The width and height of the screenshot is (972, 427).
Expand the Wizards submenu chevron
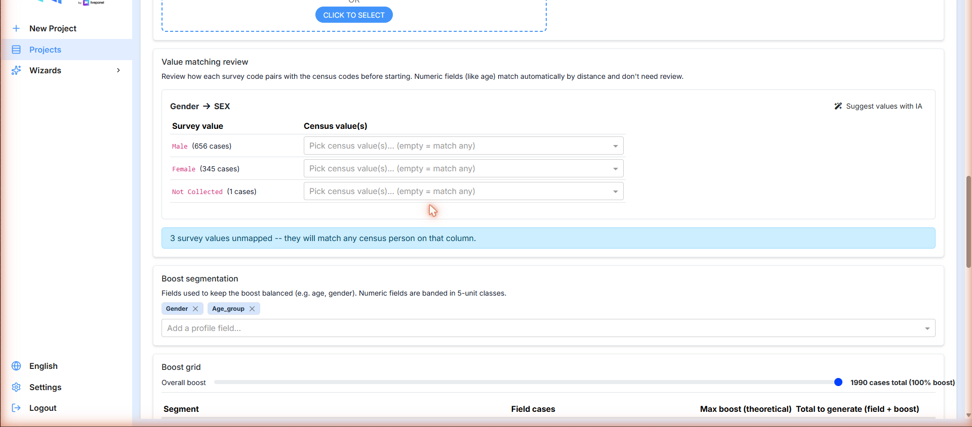(x=118, y=70)
